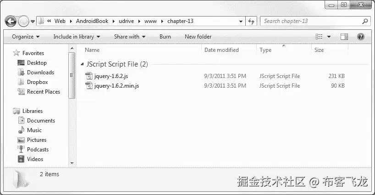
Task: Click the navigation pane scrollbar thumb
Action: point(72,75)
